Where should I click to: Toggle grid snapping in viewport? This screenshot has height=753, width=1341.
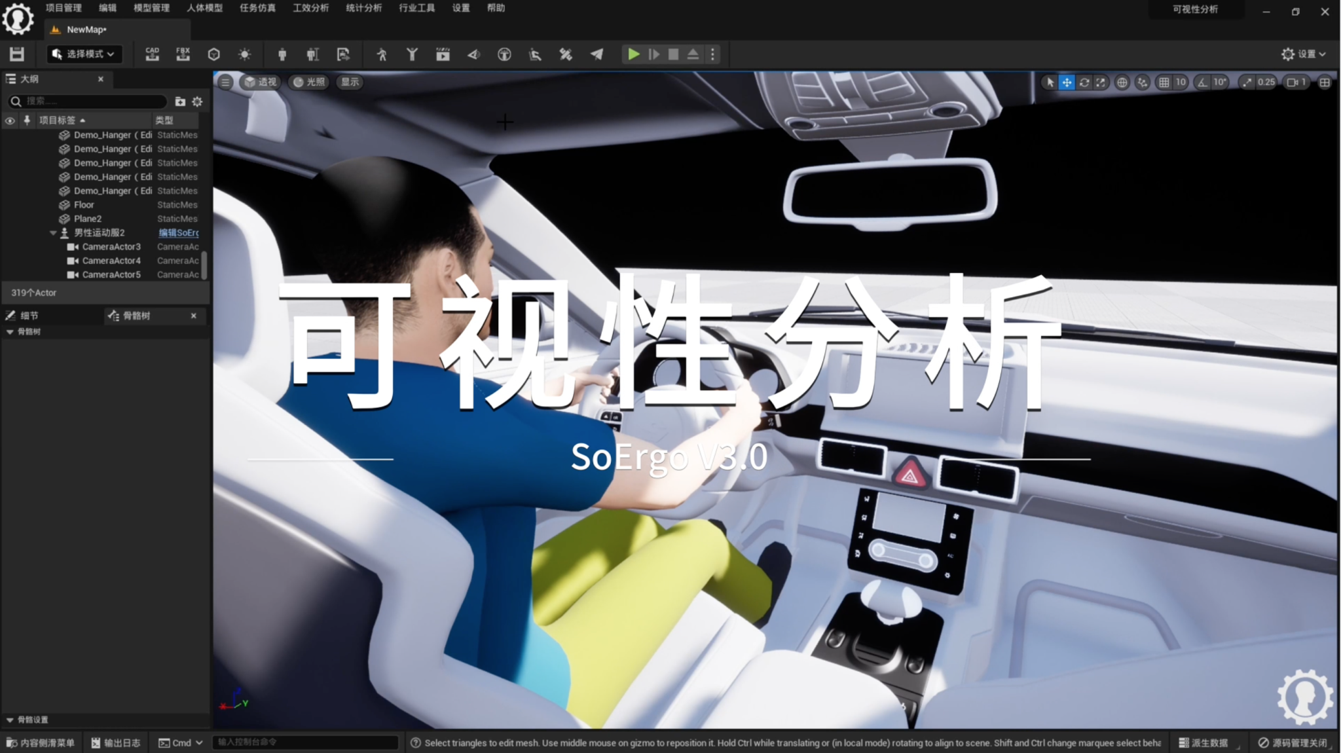[1164, 82]
